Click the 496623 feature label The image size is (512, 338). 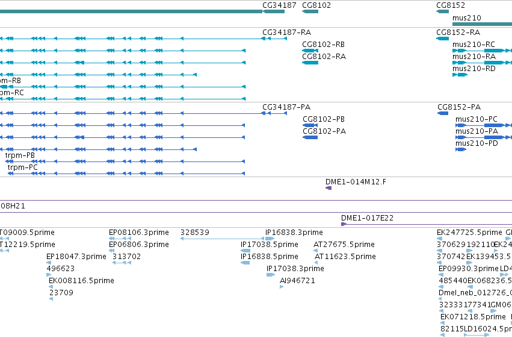pos(61,269)
